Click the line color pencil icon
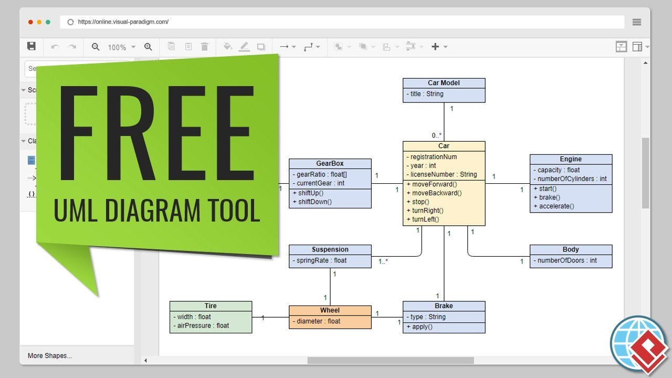 click(244, 47)
